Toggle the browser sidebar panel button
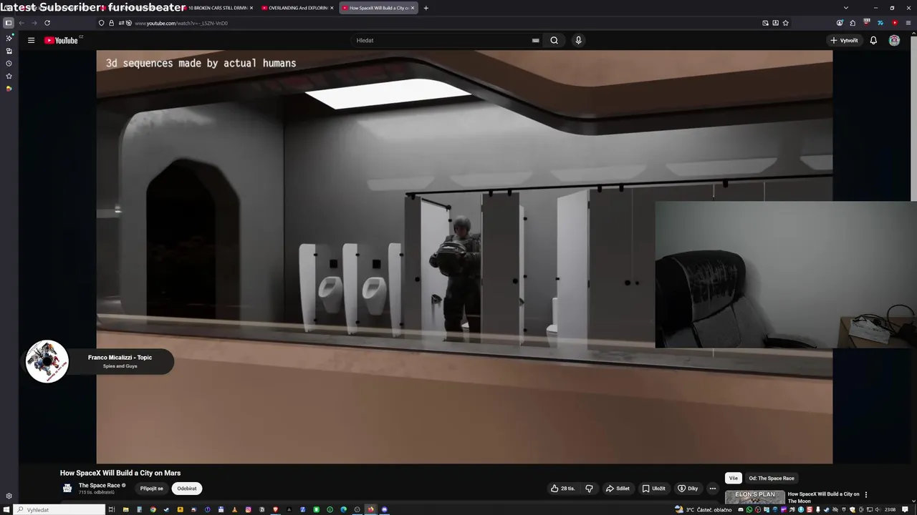917x515 pixels. [x=9, y=23]
